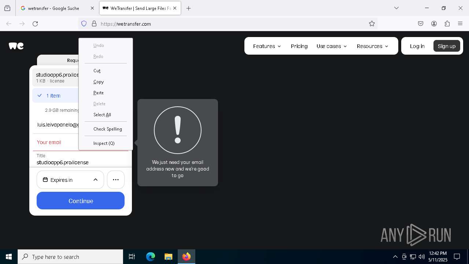Open Task View on taskbar
Image resolution: width=469 pixels, height=264 pixels.
click(132, 257)
